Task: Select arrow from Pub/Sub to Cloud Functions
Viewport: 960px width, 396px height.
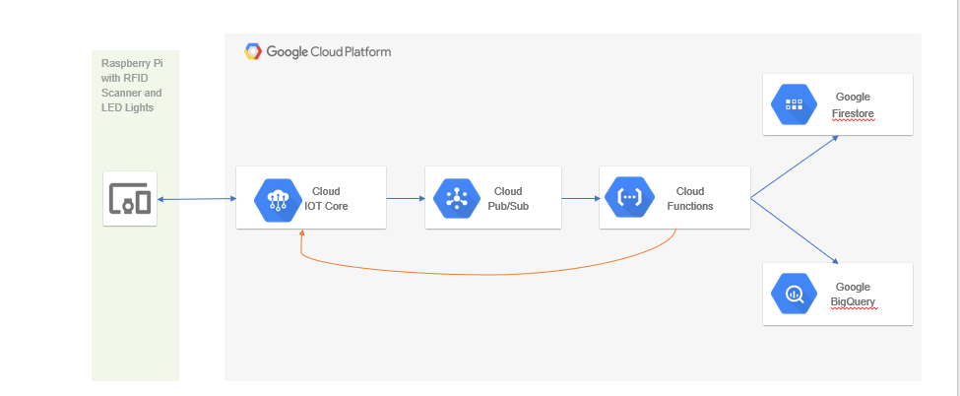Action: pos(580,198)
